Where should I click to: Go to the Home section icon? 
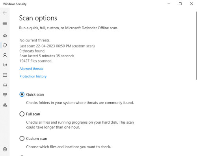coord(5,36)
